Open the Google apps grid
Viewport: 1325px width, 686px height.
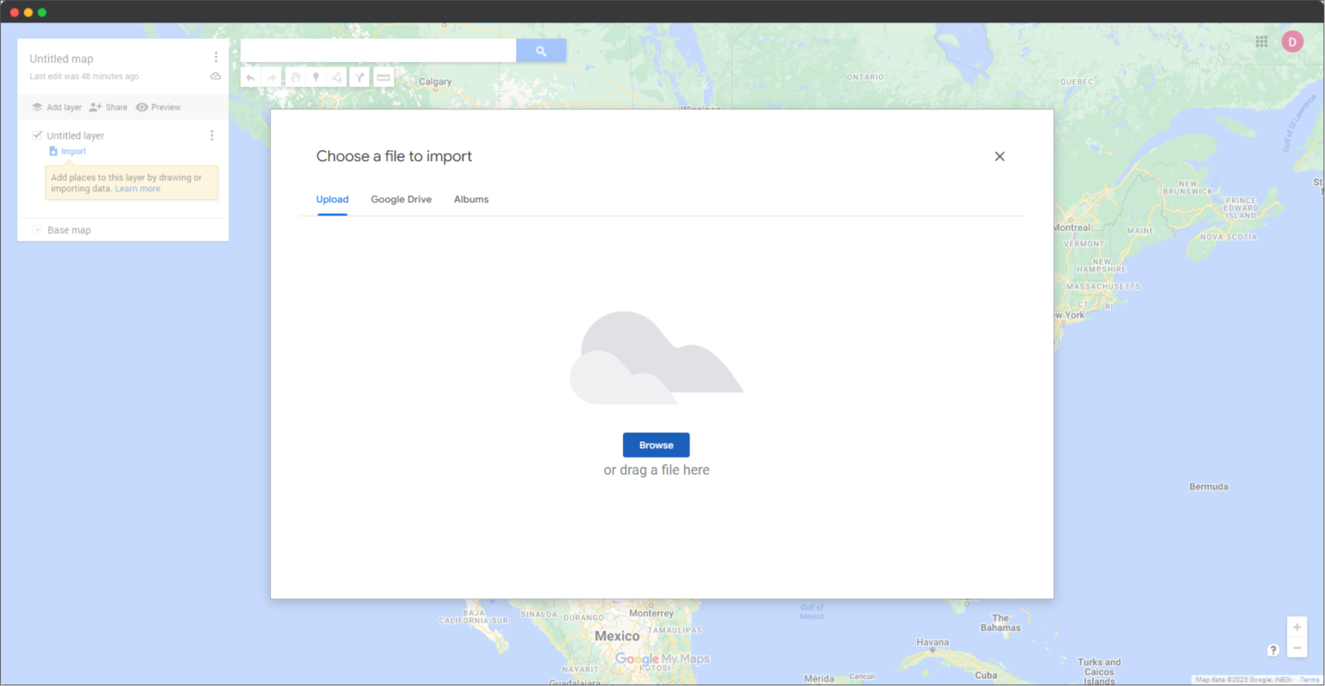click(x=1261, y=41)
